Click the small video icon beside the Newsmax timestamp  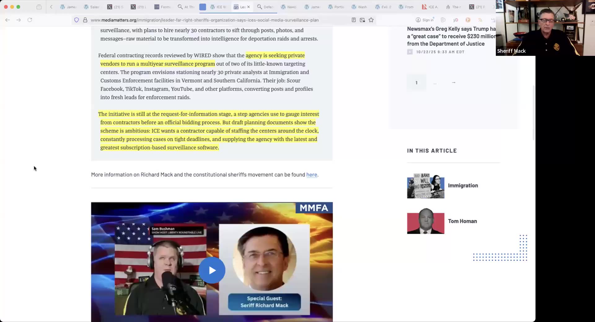coord(410,52)
